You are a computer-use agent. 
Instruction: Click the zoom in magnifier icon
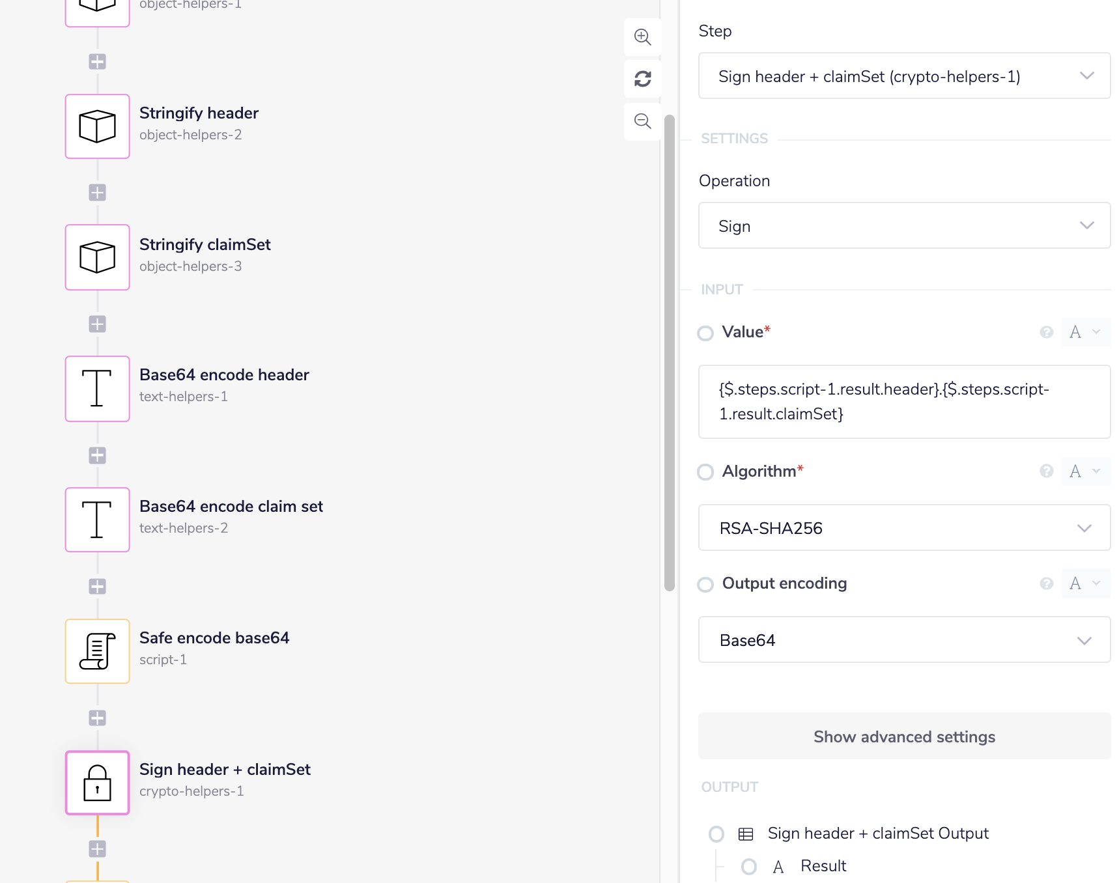pyautogui.click(x=643, y=37)
